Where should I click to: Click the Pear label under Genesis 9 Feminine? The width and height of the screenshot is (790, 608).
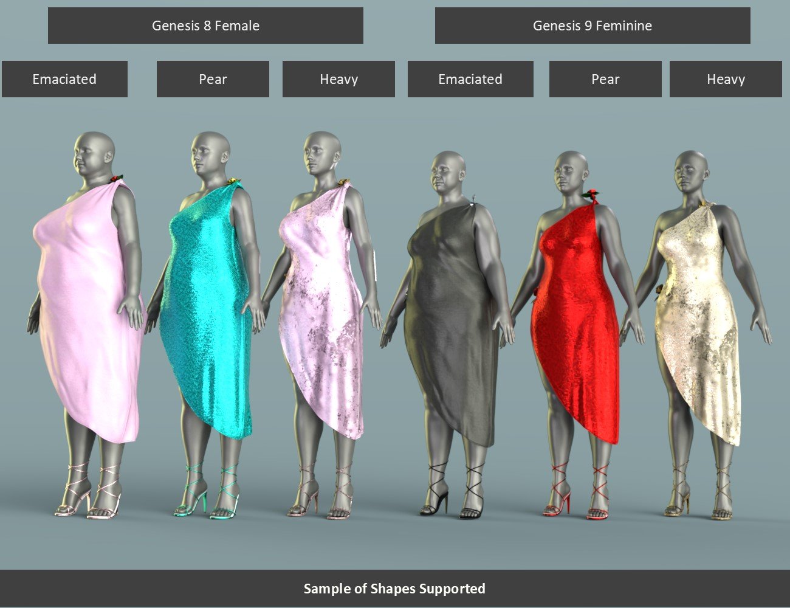(x=605, y=79)
